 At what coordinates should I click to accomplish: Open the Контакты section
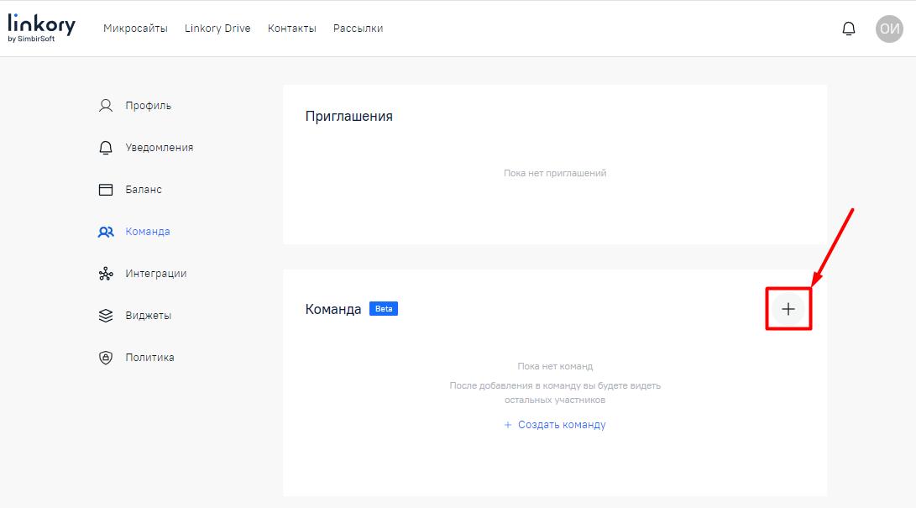293,28
